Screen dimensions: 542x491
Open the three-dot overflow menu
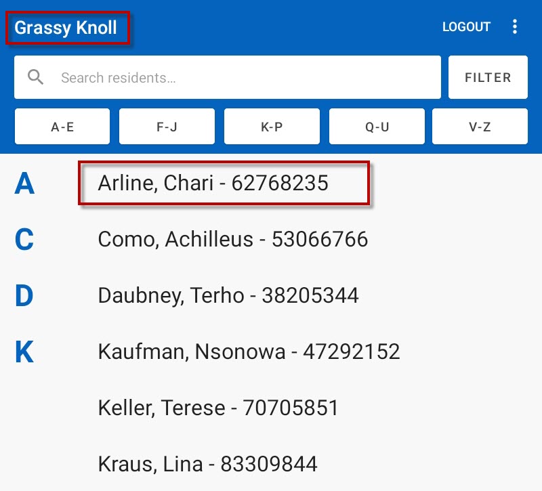click(x=515, y=27)
